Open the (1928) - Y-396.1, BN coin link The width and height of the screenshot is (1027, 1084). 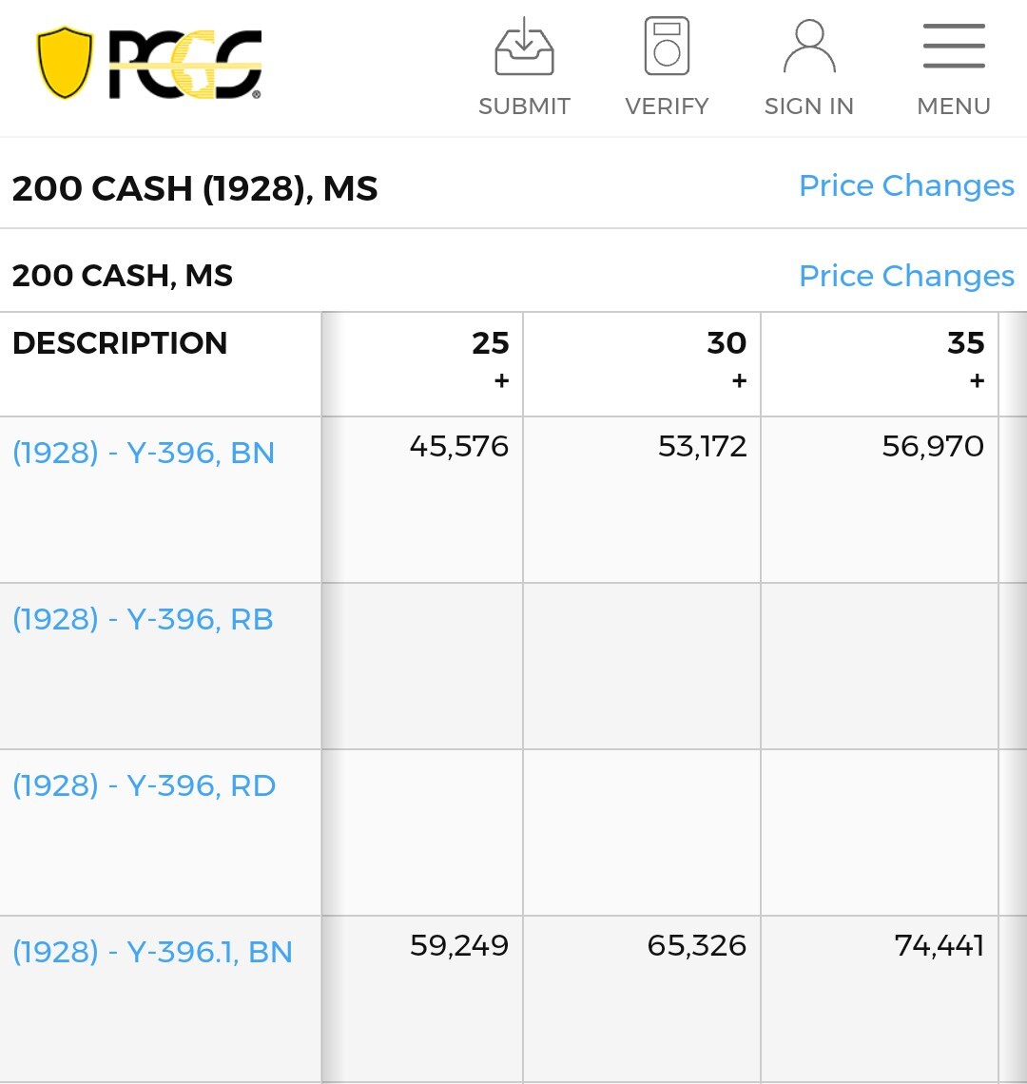(152, 952)
